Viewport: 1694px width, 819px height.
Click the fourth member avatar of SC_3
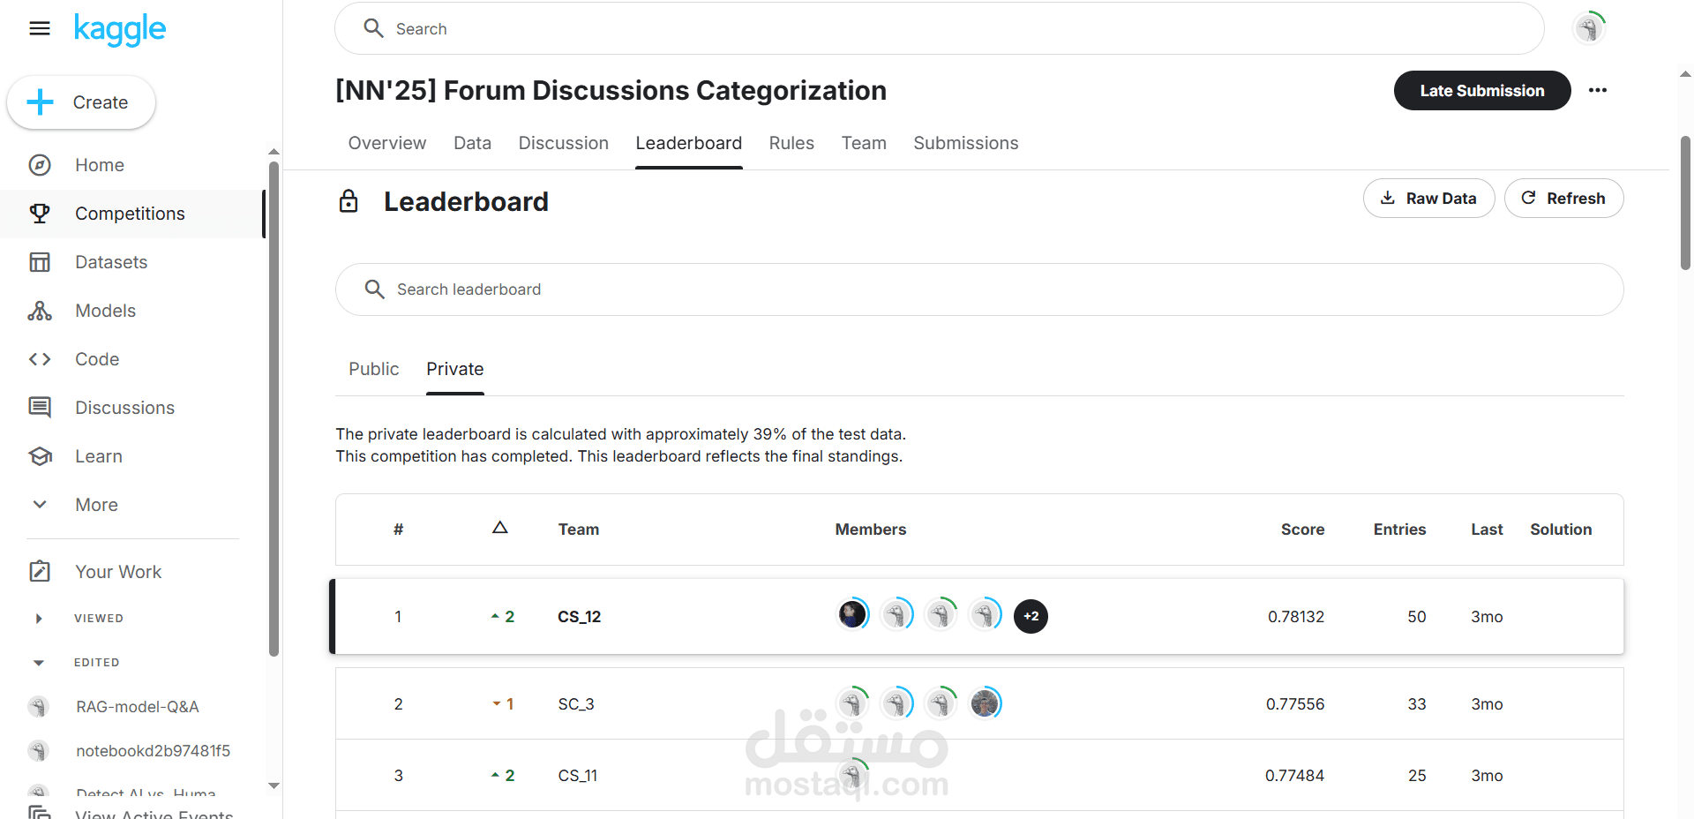coord(986,703)
